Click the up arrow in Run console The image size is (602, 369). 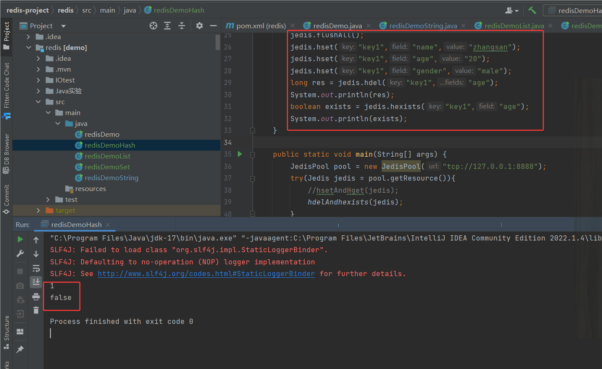(x=36, y=240)
